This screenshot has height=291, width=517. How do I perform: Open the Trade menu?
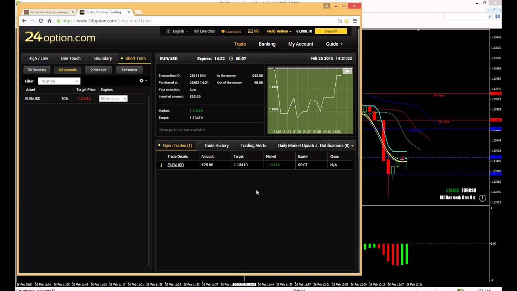240,44
